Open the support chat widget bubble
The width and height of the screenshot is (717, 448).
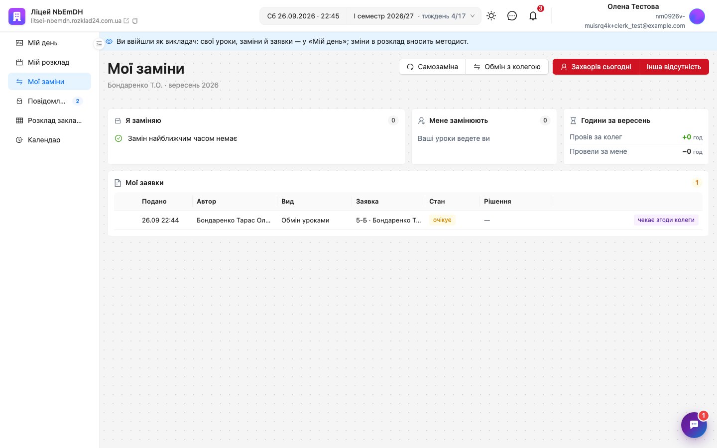point(694,425)
